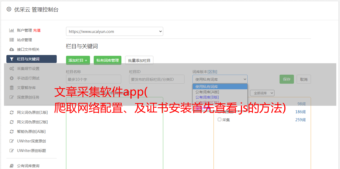The width and height of the screenshot is (340, 169).
Task: Open UWriter原创标题 in the sidebar
Action: click(31, 151)
